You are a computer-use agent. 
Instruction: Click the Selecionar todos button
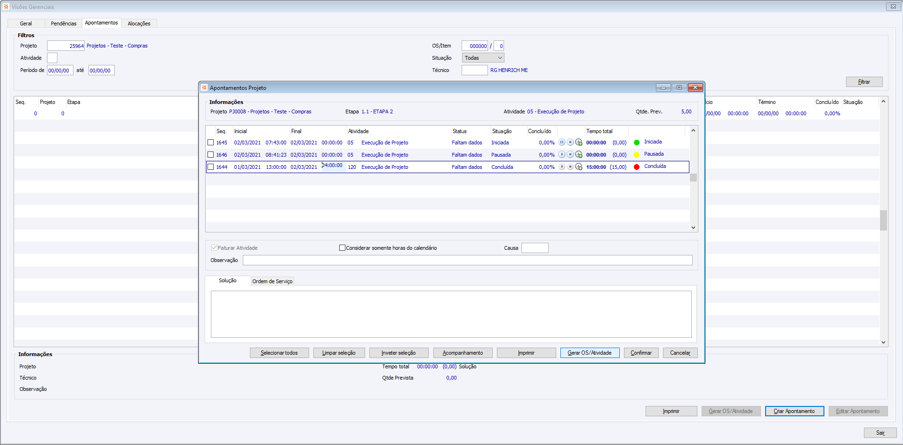(279, 353)
